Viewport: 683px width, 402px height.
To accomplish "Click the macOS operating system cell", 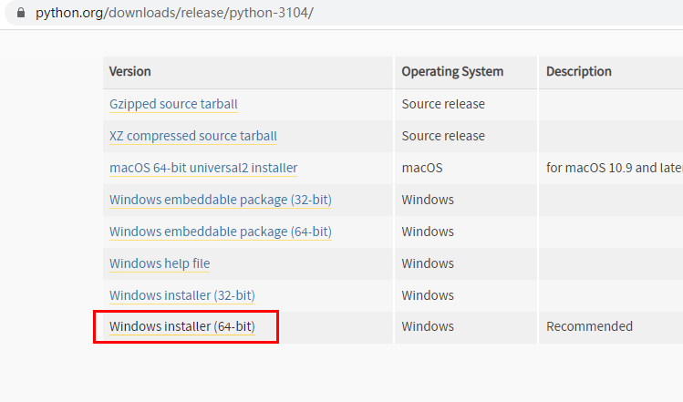I will coord(421,168).
